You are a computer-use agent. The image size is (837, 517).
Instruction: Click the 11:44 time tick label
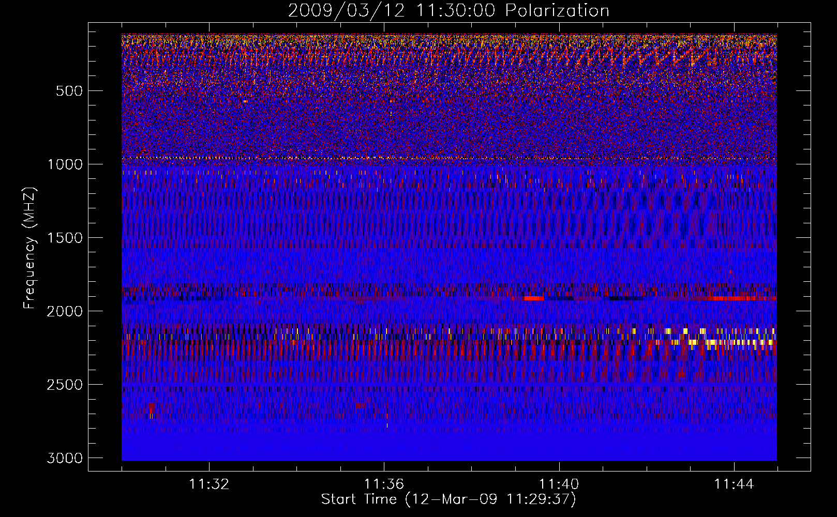coord(734,484)
